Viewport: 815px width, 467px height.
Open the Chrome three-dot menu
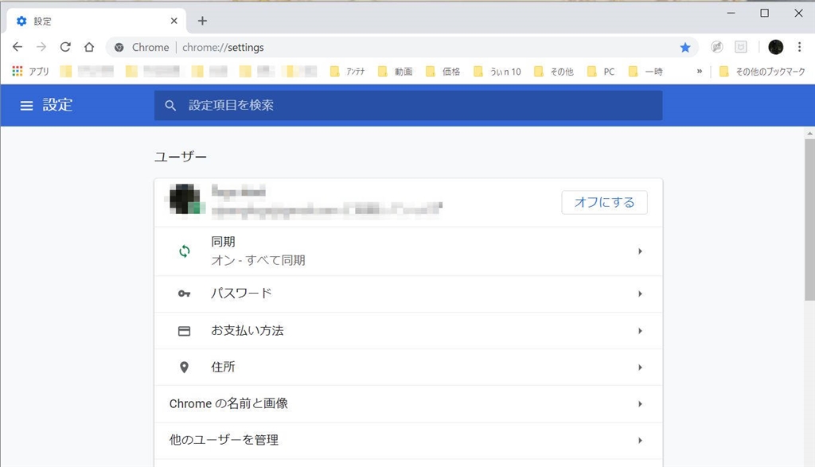tap(799, 47)
